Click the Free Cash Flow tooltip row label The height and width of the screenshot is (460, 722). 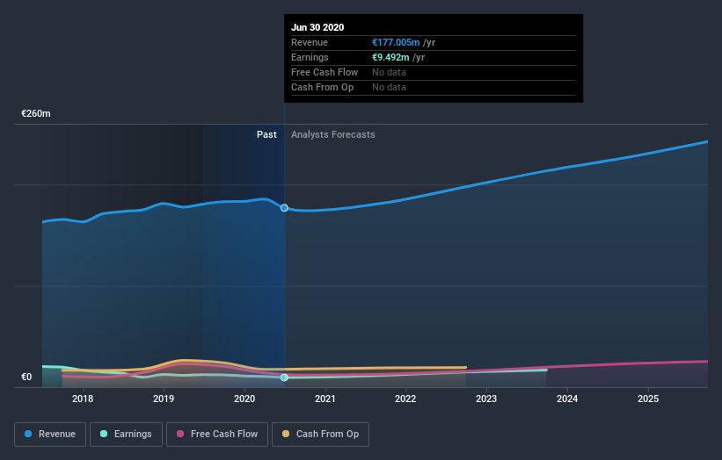pos(325,72)
